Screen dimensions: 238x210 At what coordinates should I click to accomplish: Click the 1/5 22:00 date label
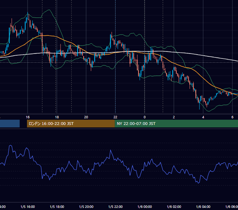[115, 206]
